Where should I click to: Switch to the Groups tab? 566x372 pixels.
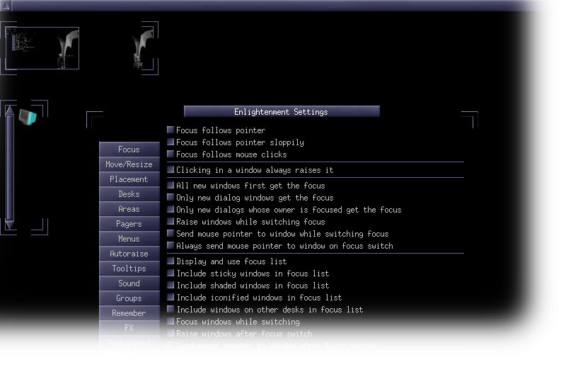coord(129,298)
